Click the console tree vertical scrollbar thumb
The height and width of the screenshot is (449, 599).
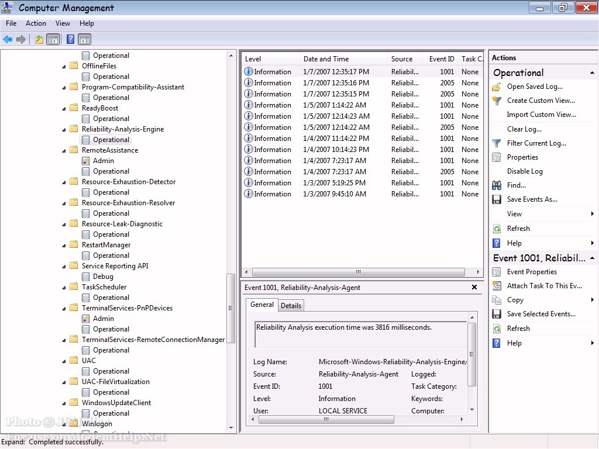coord(230,308)
